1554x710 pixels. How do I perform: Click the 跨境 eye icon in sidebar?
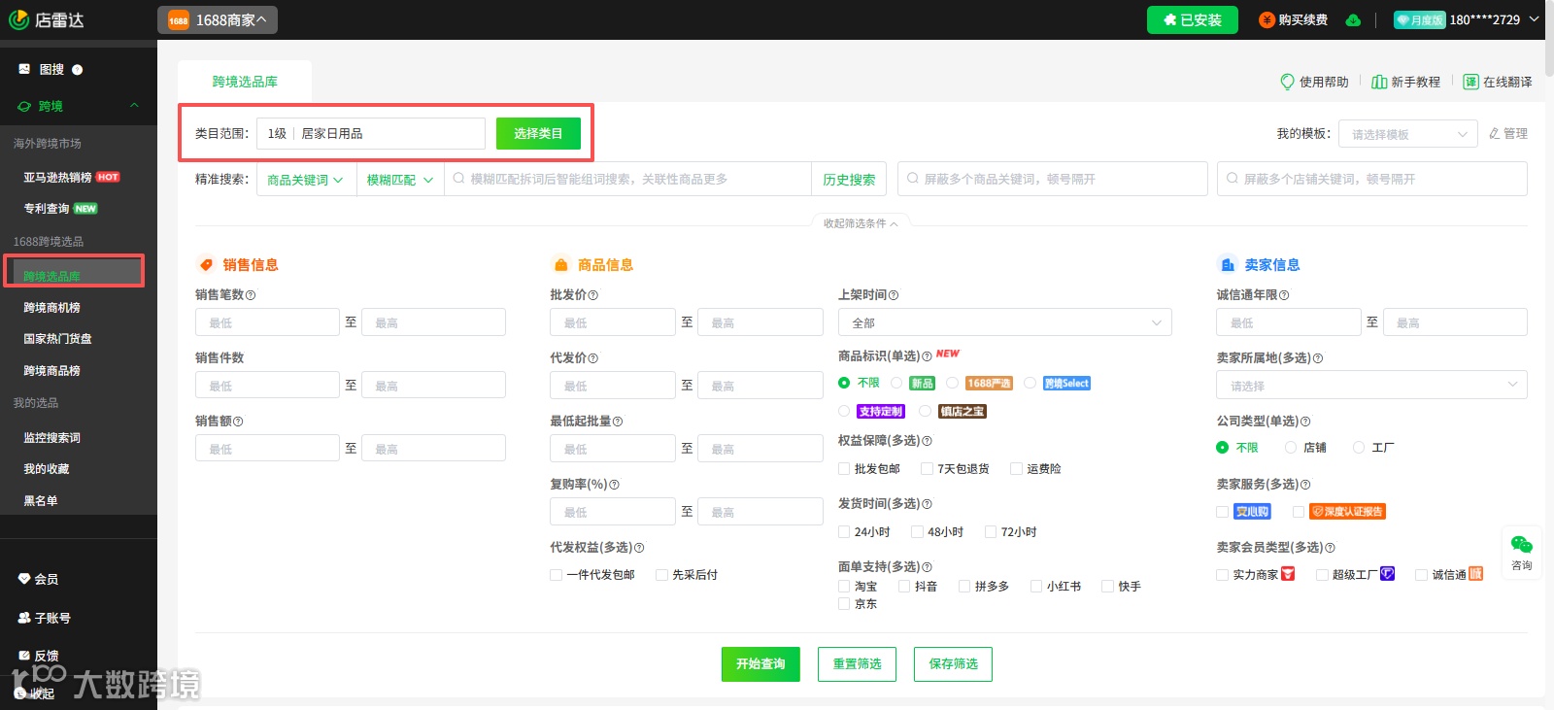pyautogui.click(x=24, y=106)
